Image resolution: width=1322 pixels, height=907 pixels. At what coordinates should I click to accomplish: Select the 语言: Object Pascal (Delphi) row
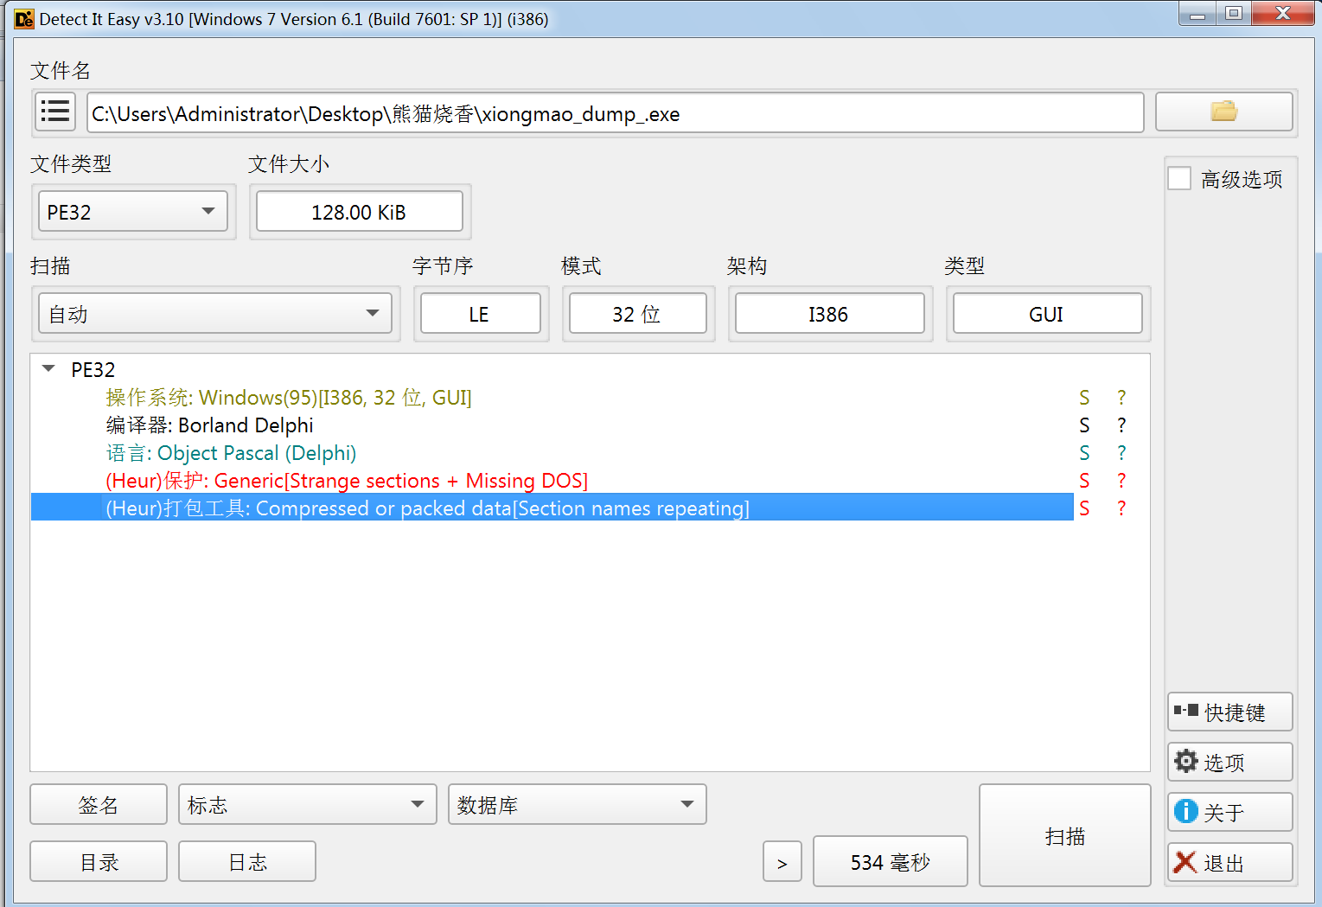pos(552,452)
